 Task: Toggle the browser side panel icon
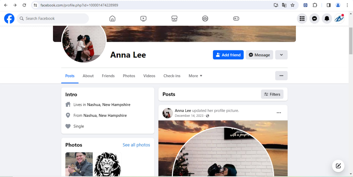click(329, 5)
